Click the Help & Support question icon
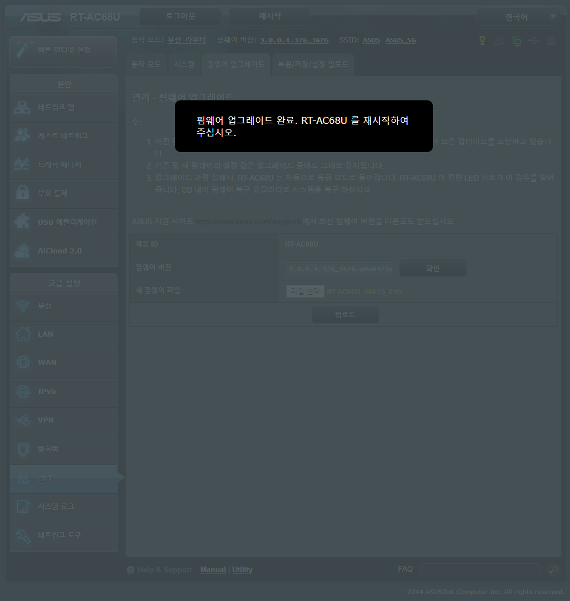The height and width of the screenshot is (601, 570). (130, 570)
